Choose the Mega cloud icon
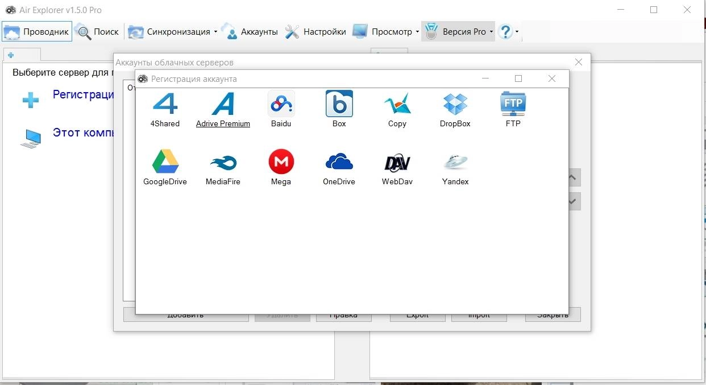This screenshot has height=385, width=706. [281, 162]
